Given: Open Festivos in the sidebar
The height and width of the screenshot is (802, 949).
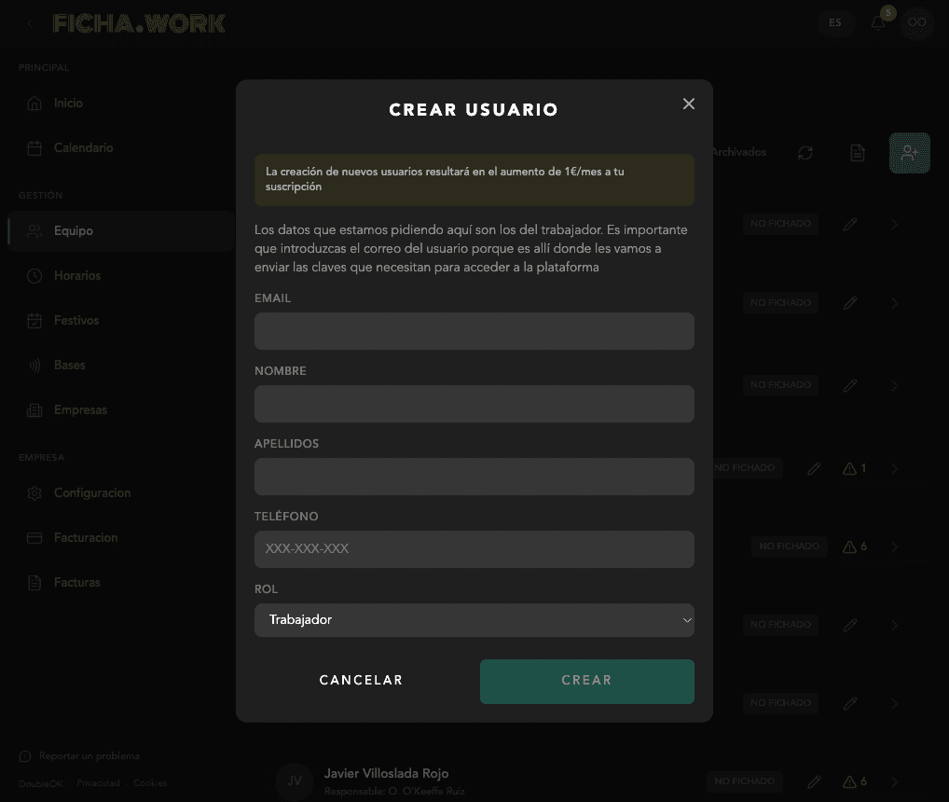Looking at the screenshot, I should 76,321.
